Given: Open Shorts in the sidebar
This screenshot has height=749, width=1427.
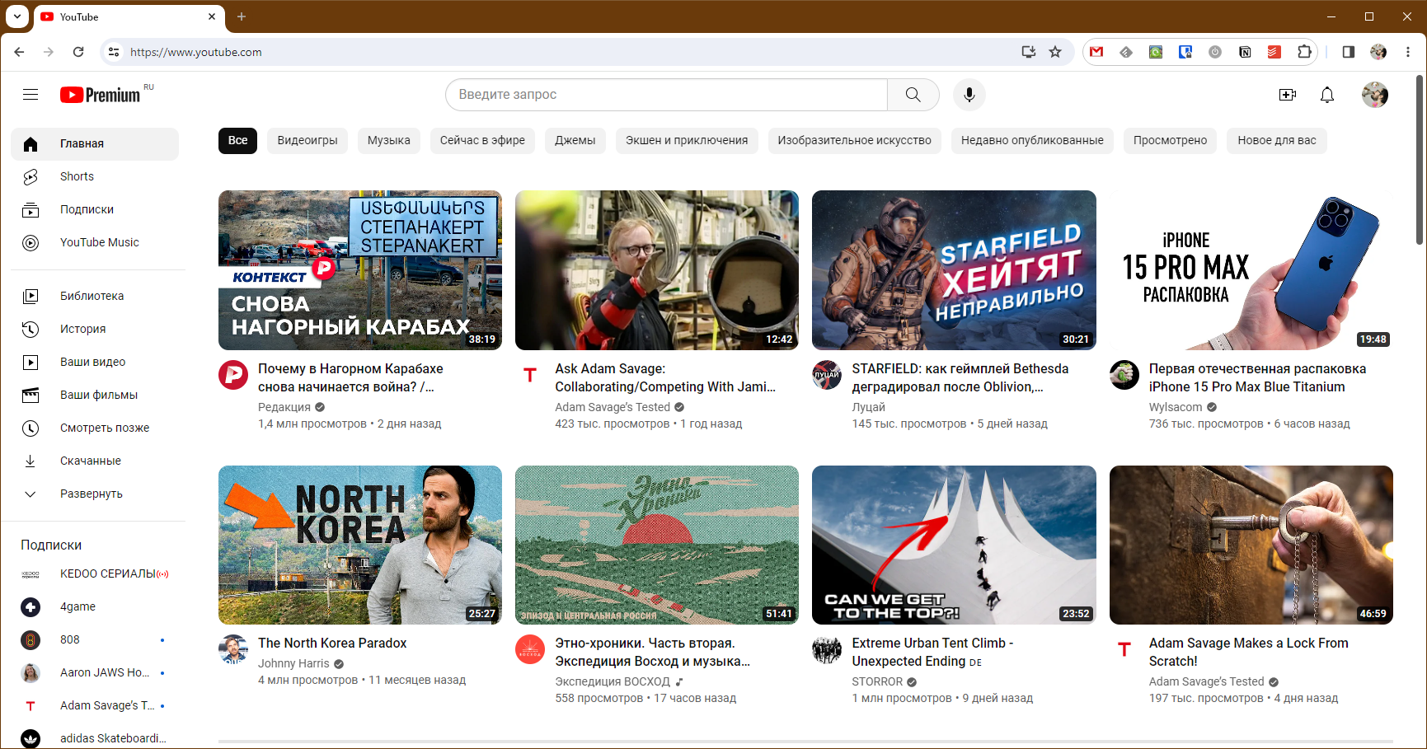Looking at the screenshot, I should 95,176.
